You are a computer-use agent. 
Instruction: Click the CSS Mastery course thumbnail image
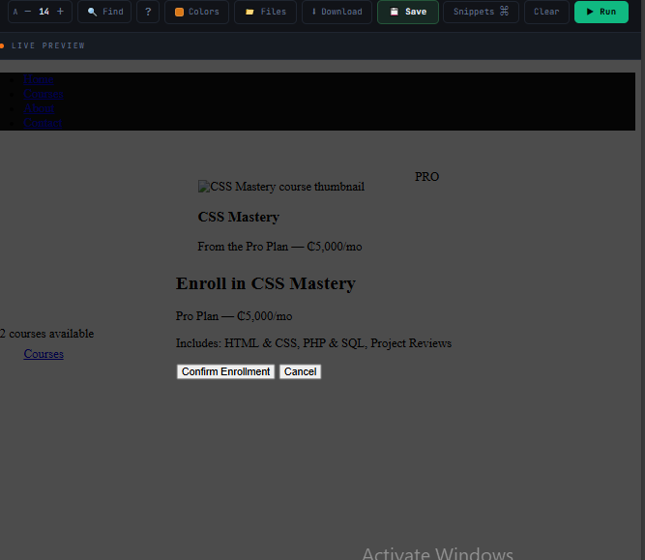click(x=281, y=187)
